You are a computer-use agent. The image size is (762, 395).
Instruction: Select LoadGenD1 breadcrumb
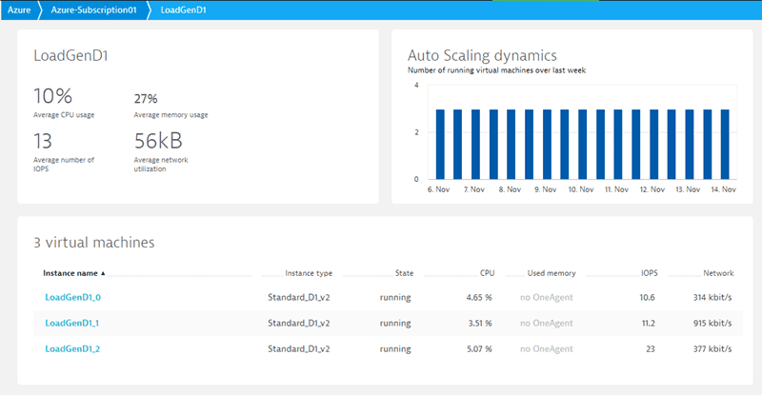point(183,10)
